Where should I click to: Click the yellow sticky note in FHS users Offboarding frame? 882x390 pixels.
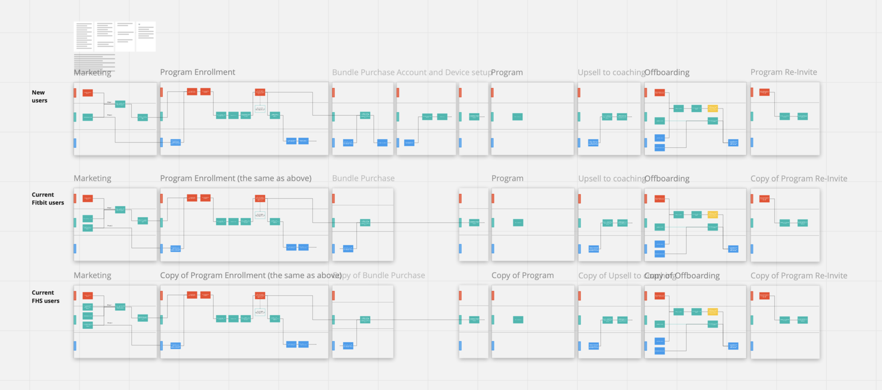[x=712, y=311]
